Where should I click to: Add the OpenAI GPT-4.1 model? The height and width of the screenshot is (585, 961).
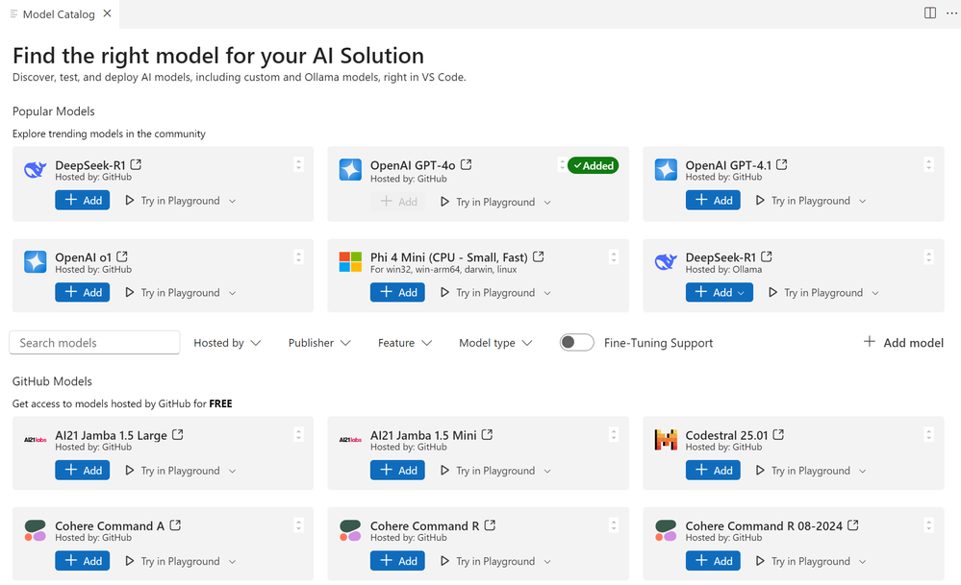(713, 201)
